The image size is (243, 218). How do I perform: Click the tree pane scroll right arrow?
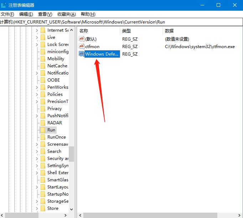66,216
